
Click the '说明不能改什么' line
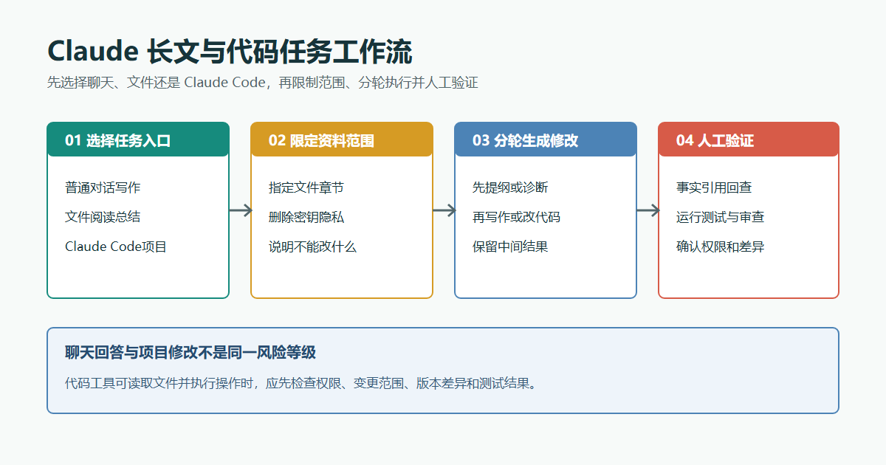click(x=313, y=247)
